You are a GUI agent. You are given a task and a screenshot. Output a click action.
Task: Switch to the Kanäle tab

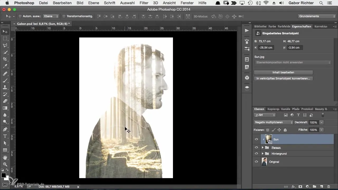click(x=286, y=109)
